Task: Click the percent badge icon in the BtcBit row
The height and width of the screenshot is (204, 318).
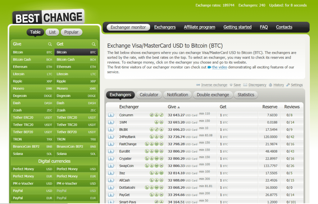Action: click(x=161, y=129)
